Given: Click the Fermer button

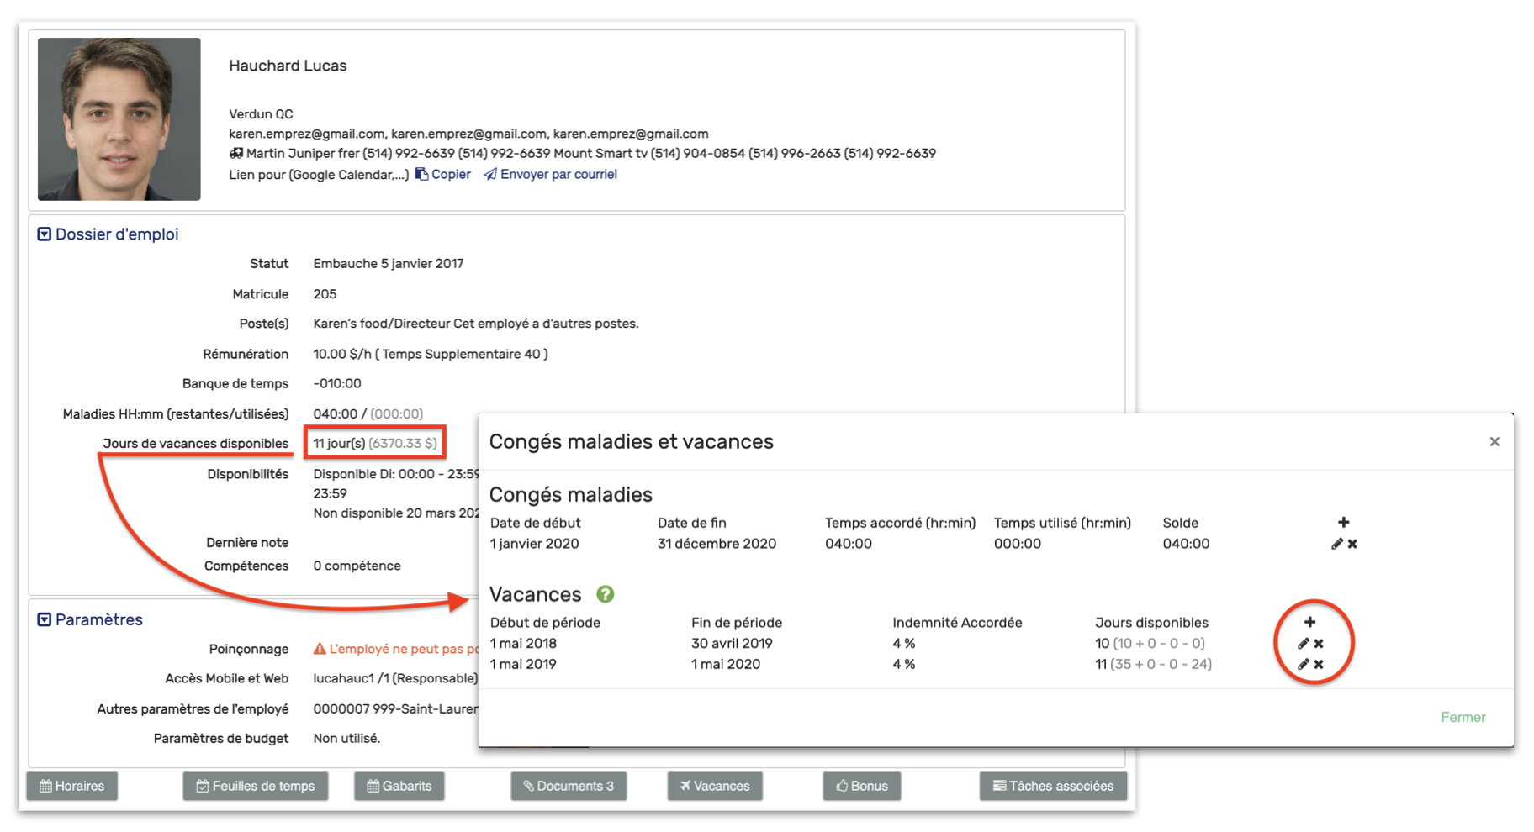Looking at the screenshot, I should pyautogui.click(x=1463, y=717).
